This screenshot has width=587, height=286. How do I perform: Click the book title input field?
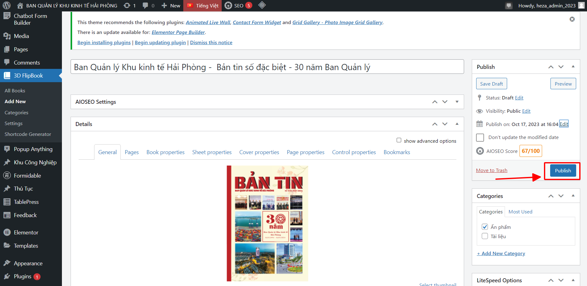pos(267,67)
